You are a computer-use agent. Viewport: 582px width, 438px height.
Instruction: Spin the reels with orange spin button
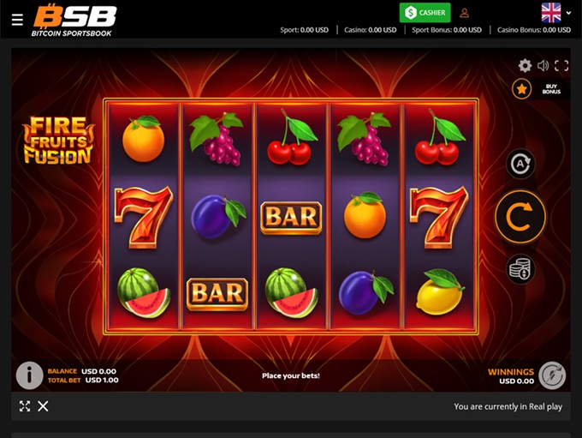pos(520,217)
